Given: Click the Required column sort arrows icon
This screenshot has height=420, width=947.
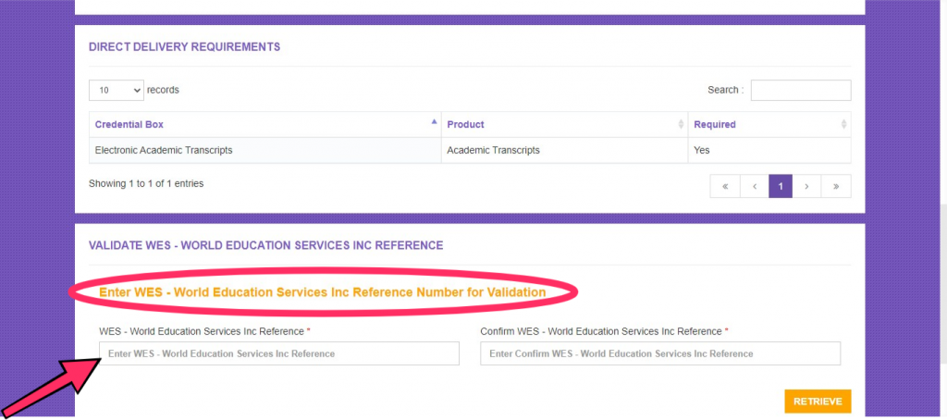Looking at the screenshot, I should point(843,124).
